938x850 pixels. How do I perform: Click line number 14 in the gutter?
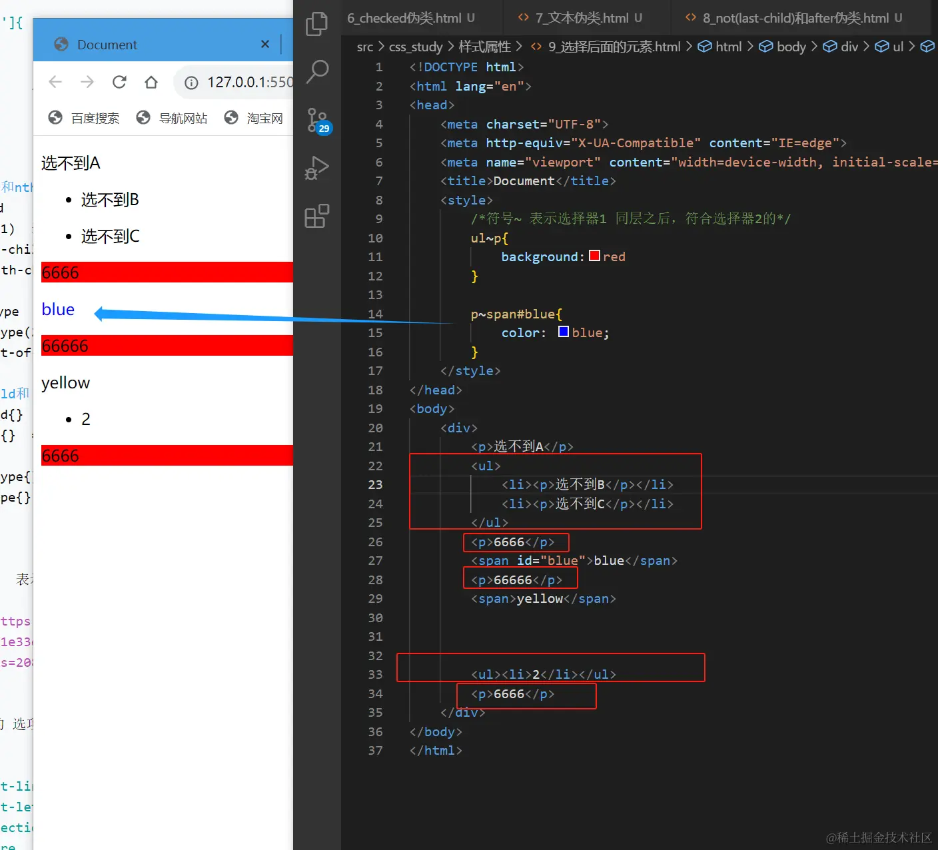[x=376, y=314]
